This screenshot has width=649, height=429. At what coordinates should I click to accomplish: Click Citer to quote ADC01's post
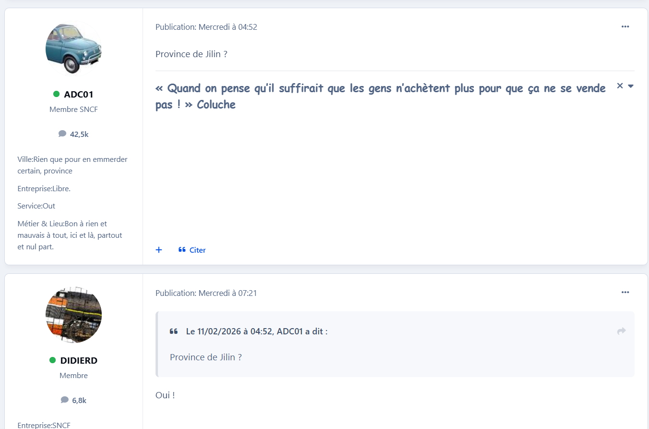click(x=192, y=250)
